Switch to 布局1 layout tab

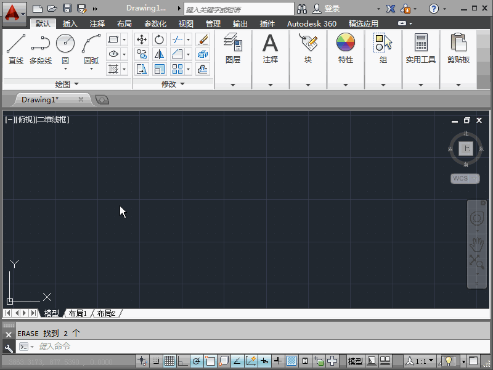click(78, 313)
